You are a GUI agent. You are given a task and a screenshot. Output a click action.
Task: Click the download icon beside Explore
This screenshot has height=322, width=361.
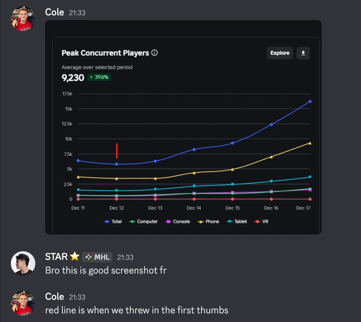click(303, 53)
